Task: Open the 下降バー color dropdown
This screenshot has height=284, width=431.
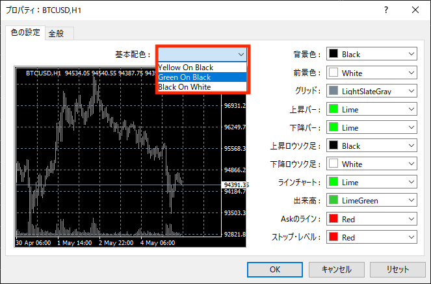Action: (372, 127)
